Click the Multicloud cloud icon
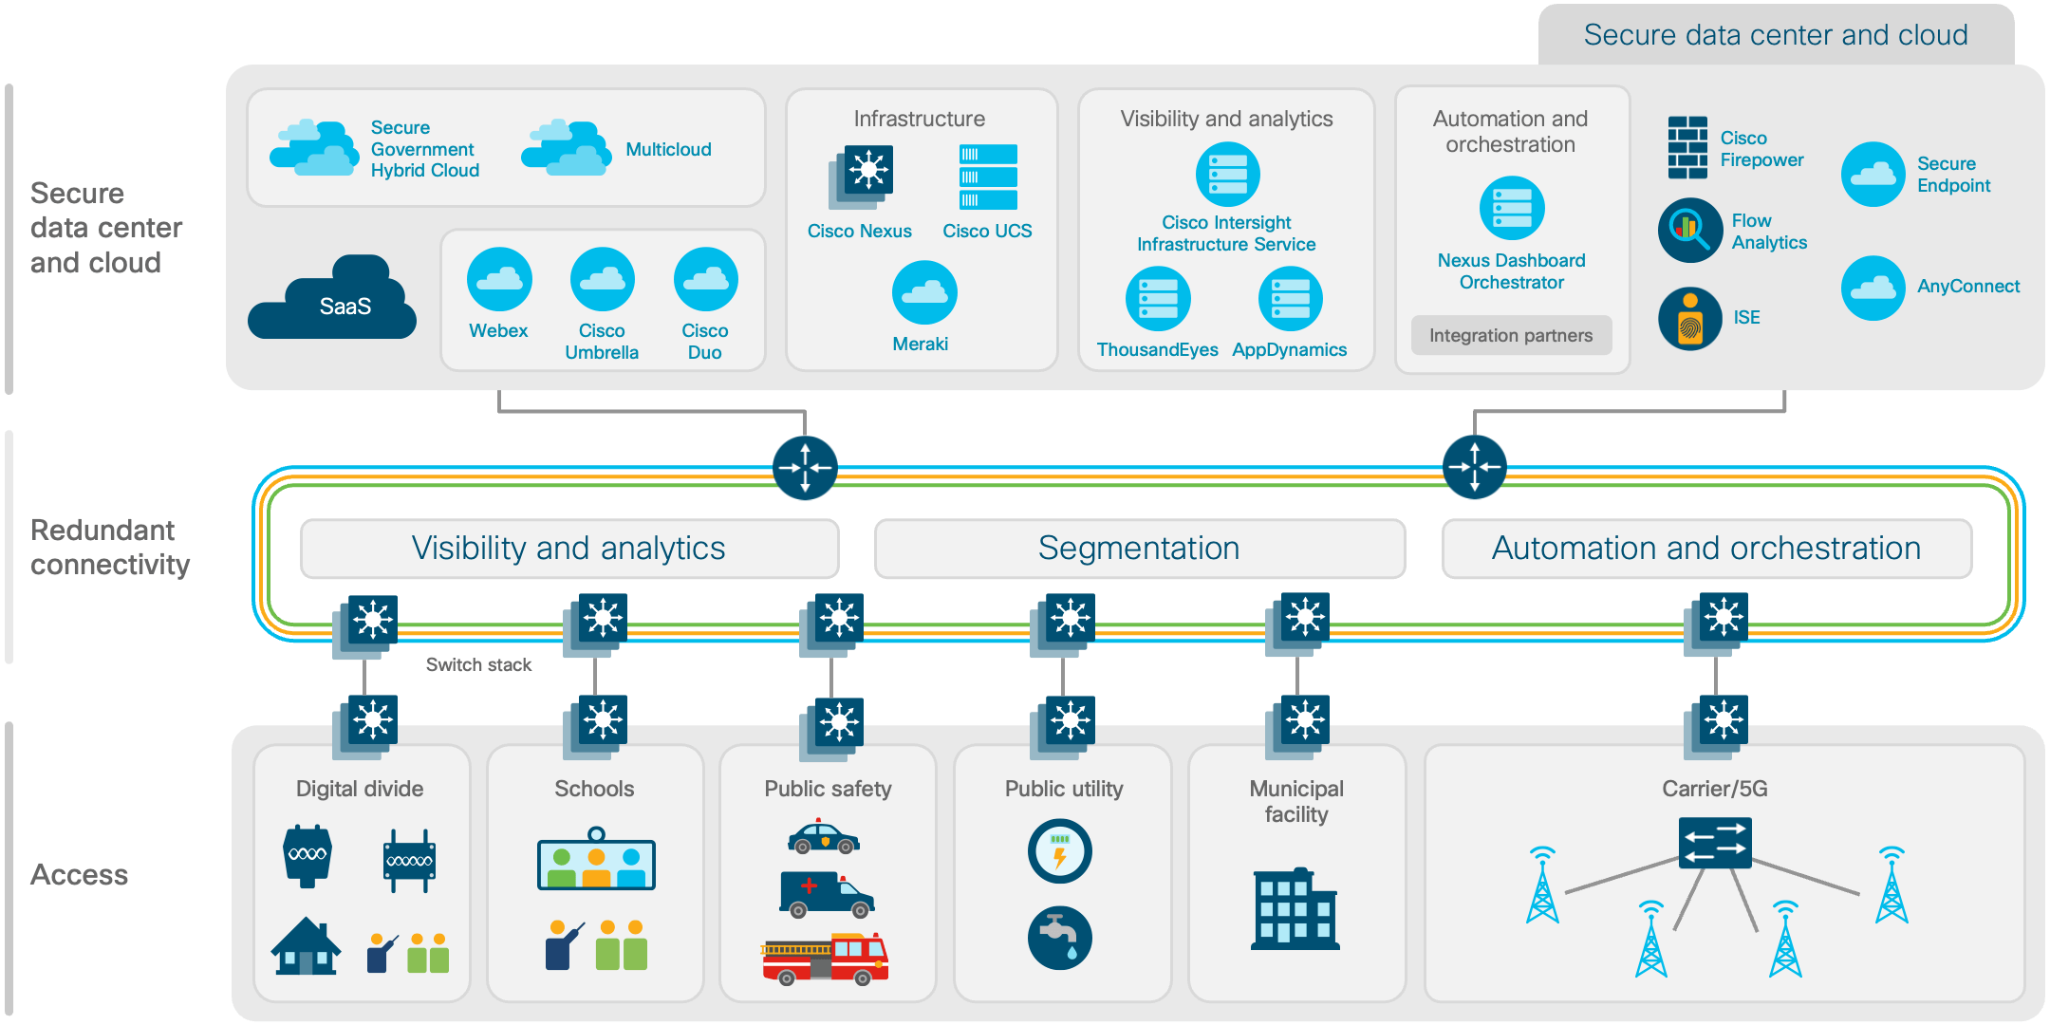Image resolution: width=2050 pixels, height=1025 pixels. click(566, 147)
